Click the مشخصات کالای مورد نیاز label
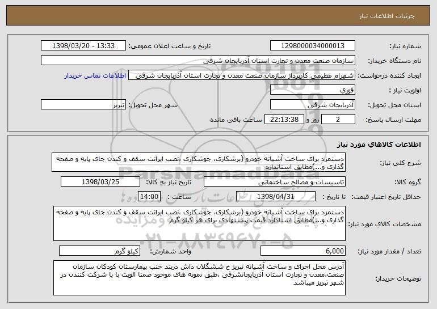This screenshot has height=309, width=437. click(385, 224)
